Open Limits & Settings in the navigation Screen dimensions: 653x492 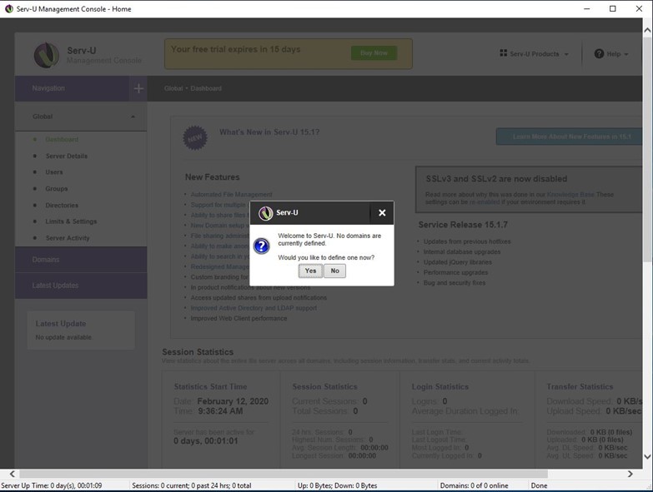tap(71, 221)
